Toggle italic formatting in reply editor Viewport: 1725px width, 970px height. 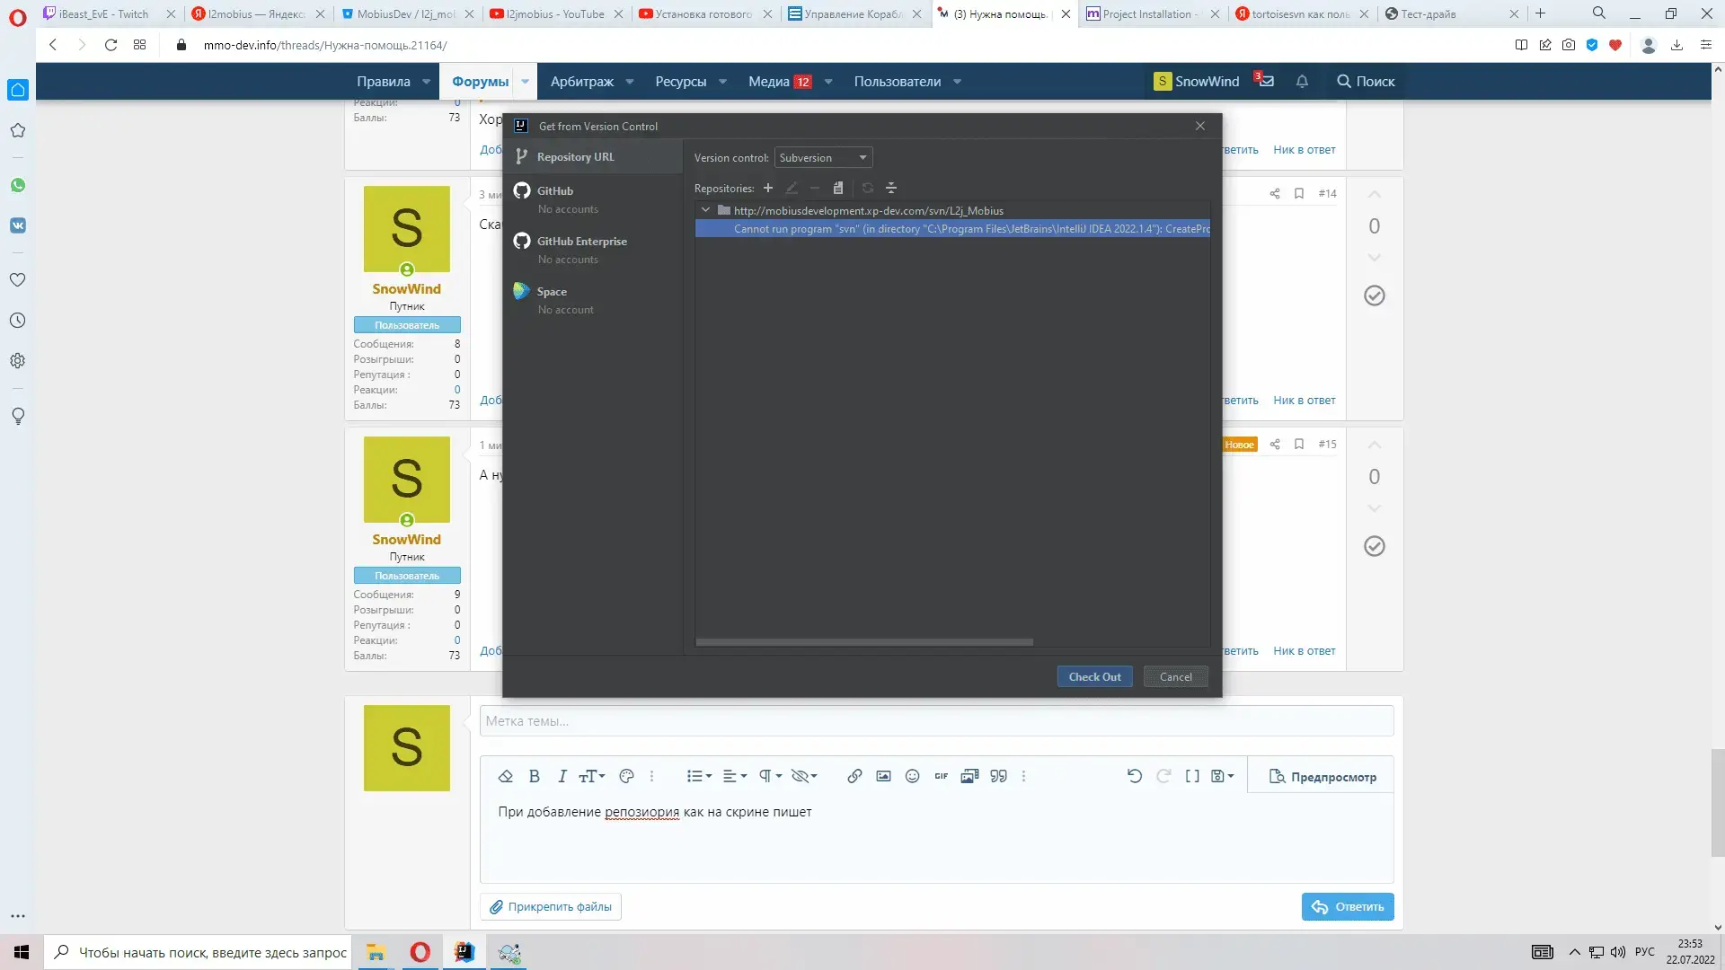562,777
